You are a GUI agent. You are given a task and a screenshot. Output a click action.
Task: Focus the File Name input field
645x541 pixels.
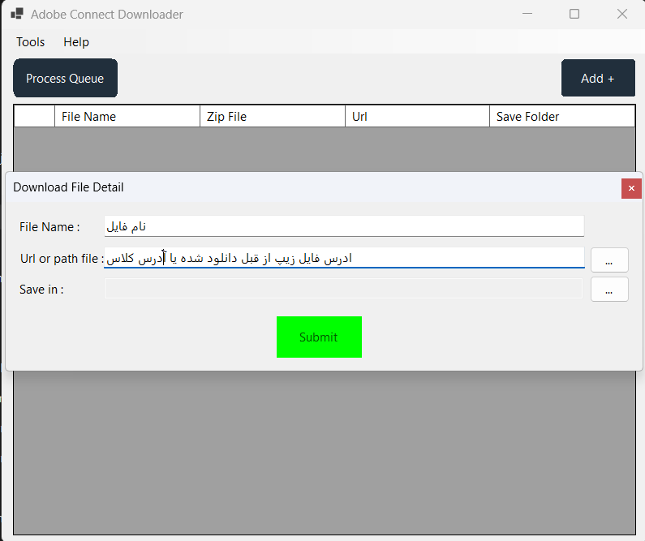[x=344, y=226]
